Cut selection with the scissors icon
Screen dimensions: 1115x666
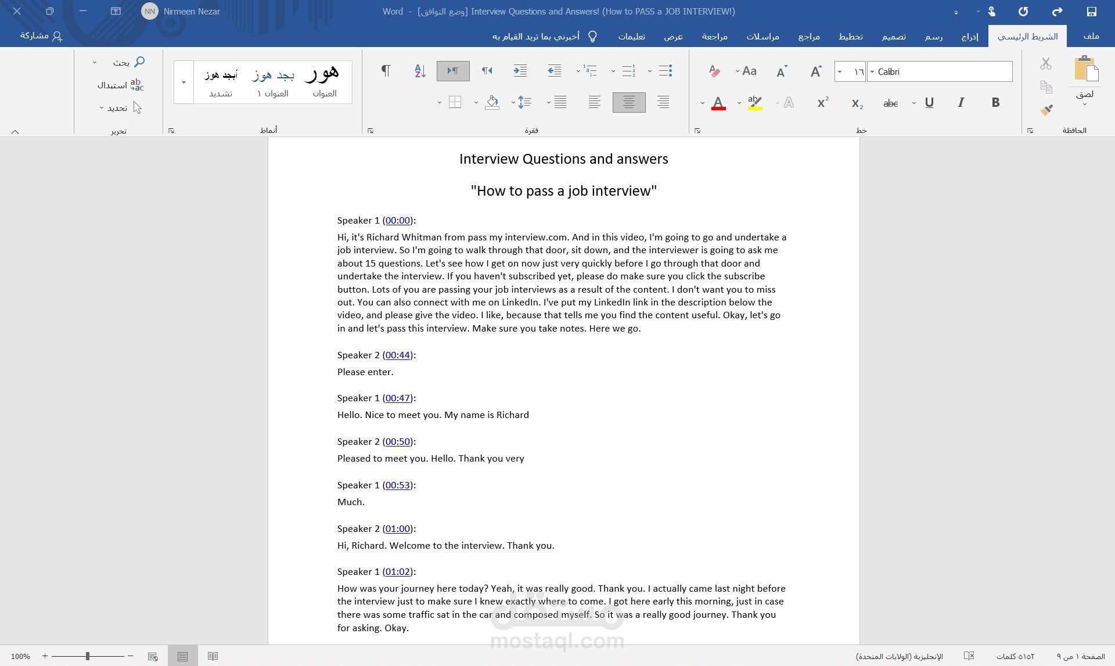1046,63
